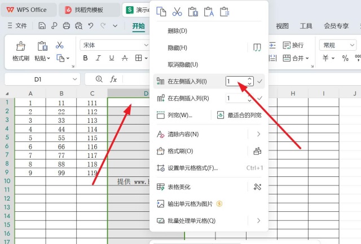Screen dimensions: 361x244
Task: Select 删除(D) in the context menu
Action: [177, 31]
